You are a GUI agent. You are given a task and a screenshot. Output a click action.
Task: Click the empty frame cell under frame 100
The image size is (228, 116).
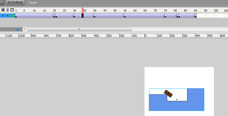coord(216,16)
